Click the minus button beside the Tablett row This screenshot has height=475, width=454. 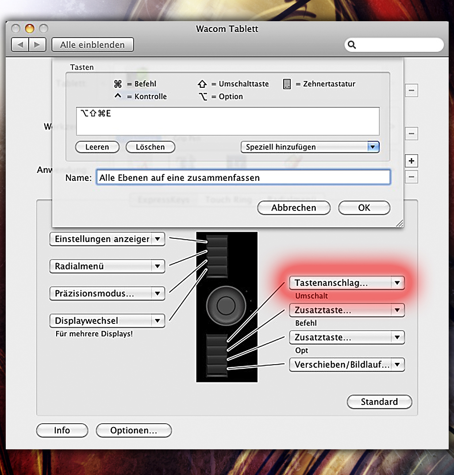pos(412,90)
